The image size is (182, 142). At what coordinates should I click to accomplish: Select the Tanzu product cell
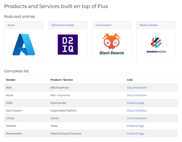click(x=54, y=126)
